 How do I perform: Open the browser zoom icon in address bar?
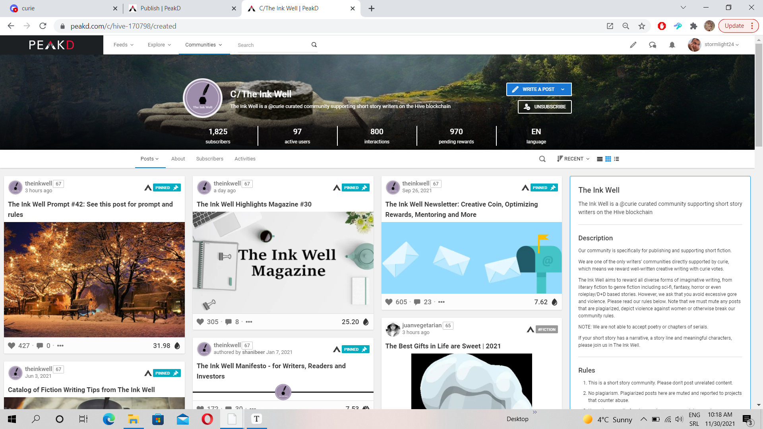[x=626, y=26]
